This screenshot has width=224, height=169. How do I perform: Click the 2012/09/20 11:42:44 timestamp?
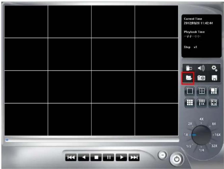coord(198,23)
